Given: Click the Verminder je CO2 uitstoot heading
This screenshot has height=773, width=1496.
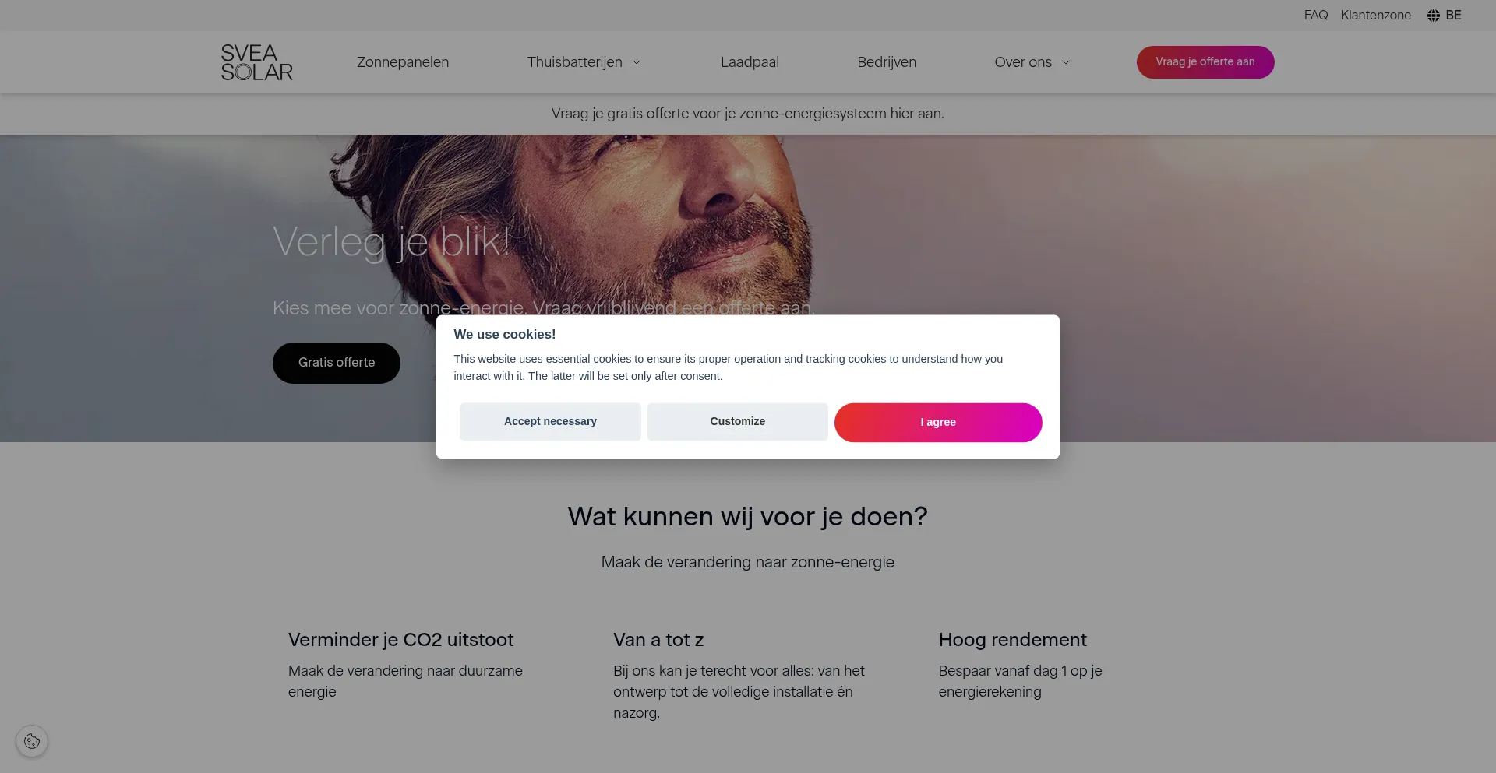Looking at the screenshot, I should (x=401, y=640).
